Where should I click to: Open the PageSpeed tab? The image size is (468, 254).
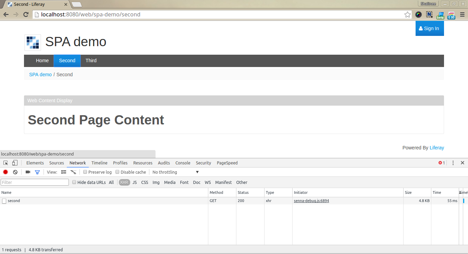tap(227, 163)
